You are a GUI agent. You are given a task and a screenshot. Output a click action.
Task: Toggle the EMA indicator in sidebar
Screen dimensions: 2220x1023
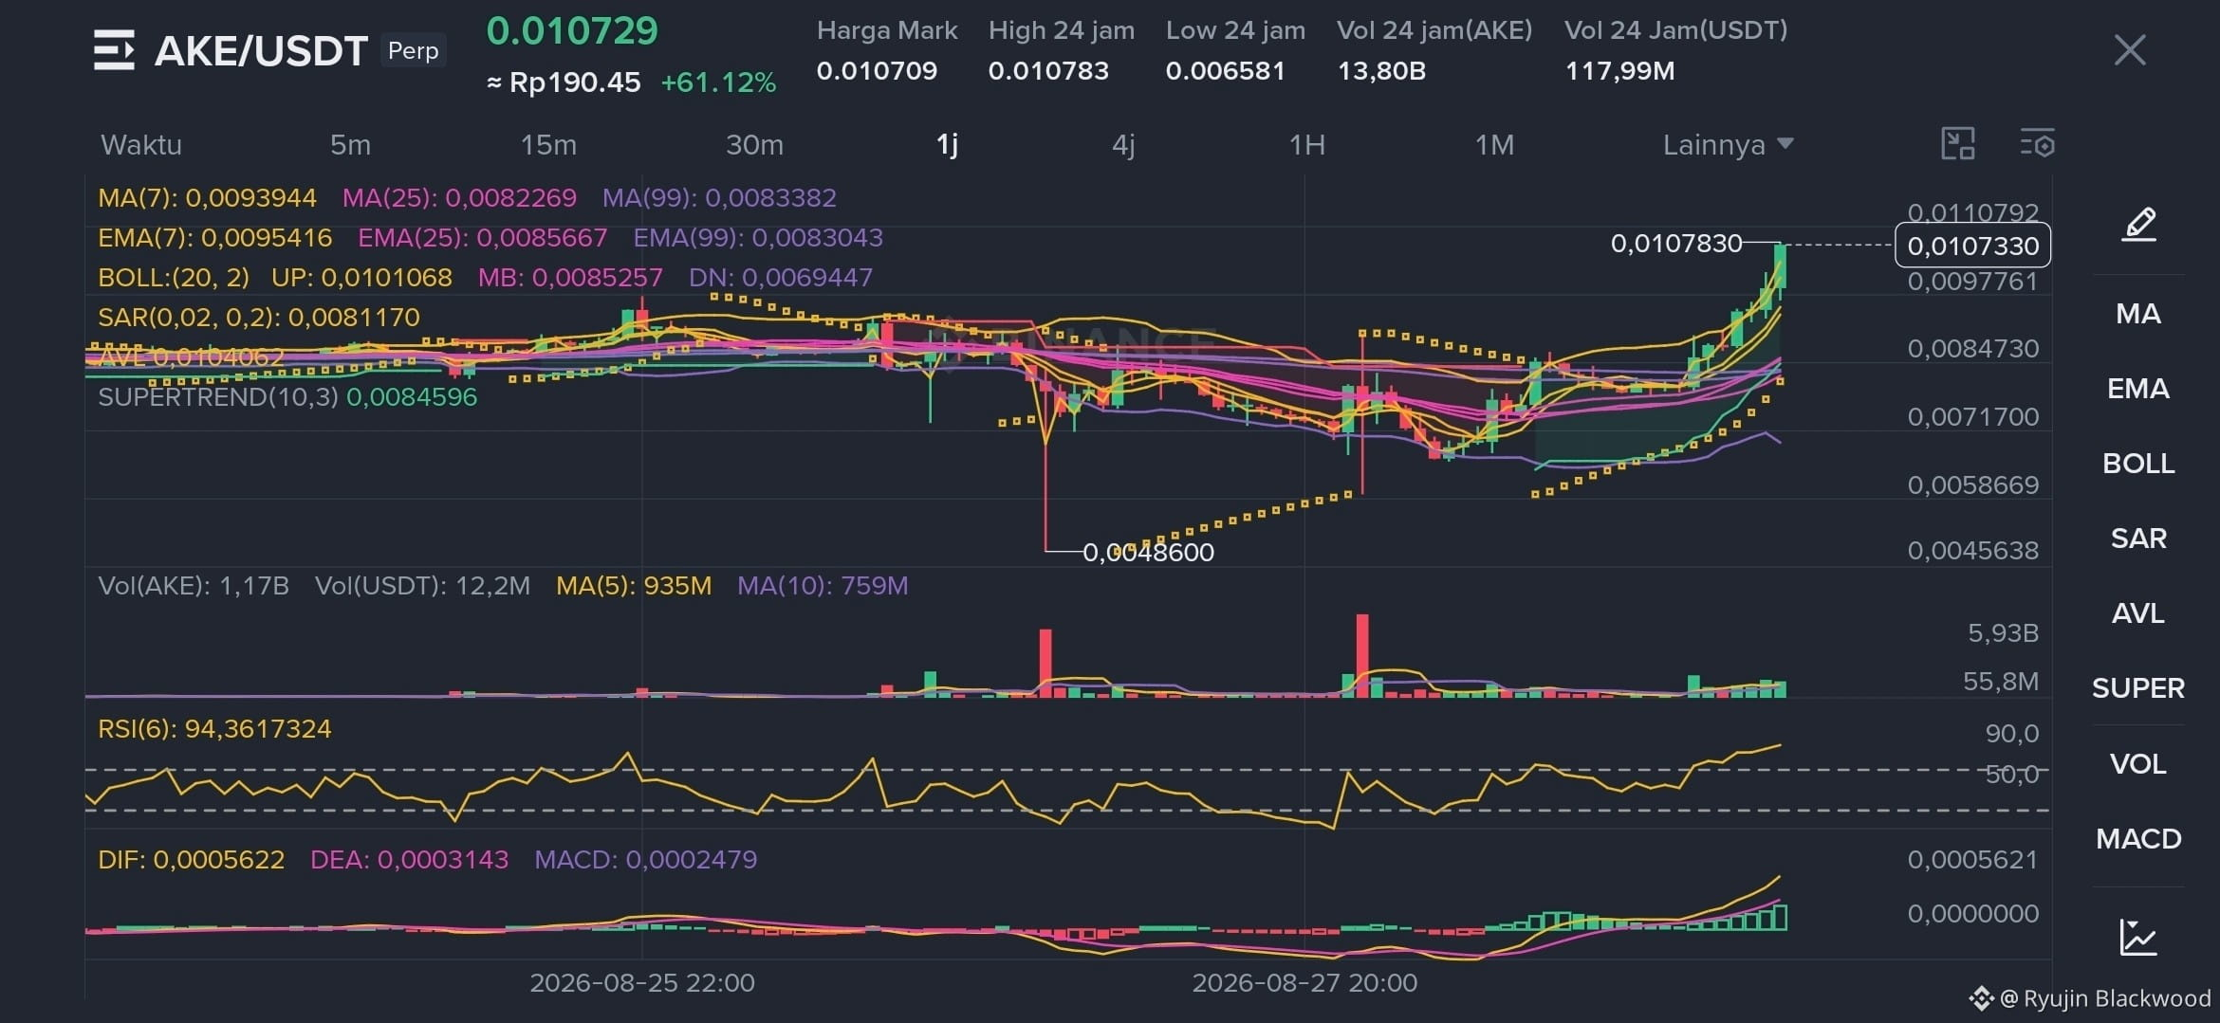tap(2138, 389)
